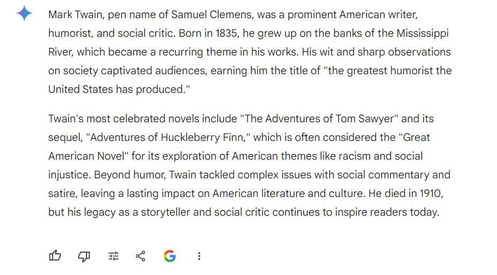Viewport: 497px width, 275px height.
Task: Open the three-dot more options menu
Action: tap(199, 256)
